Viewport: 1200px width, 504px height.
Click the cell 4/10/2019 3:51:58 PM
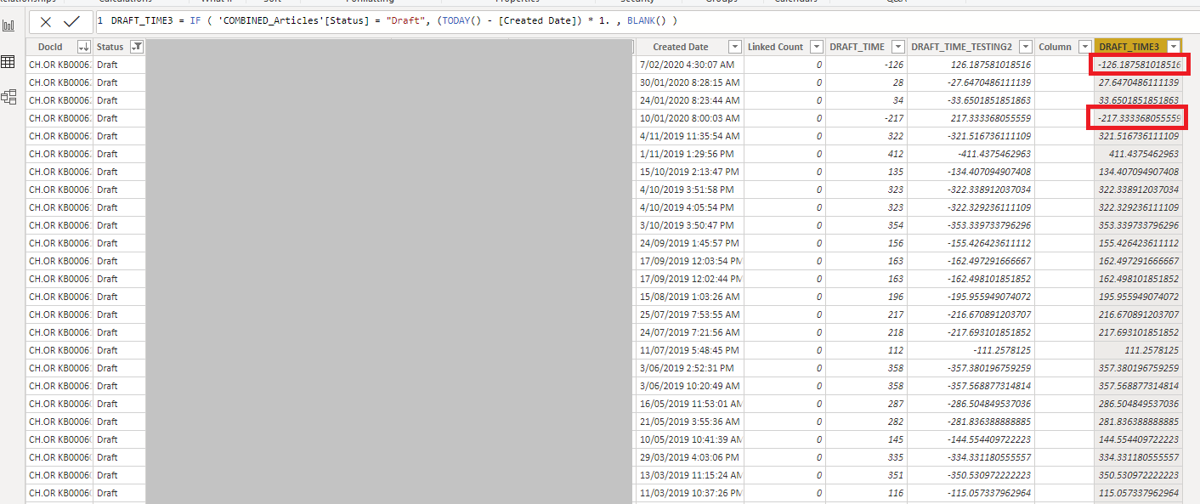pyautogui.click(x=689, y=190)
